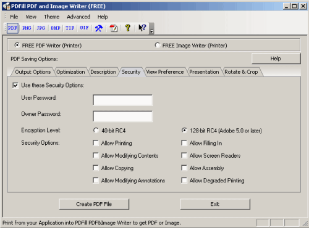Close the PDFill window

[x=303, y=6]
